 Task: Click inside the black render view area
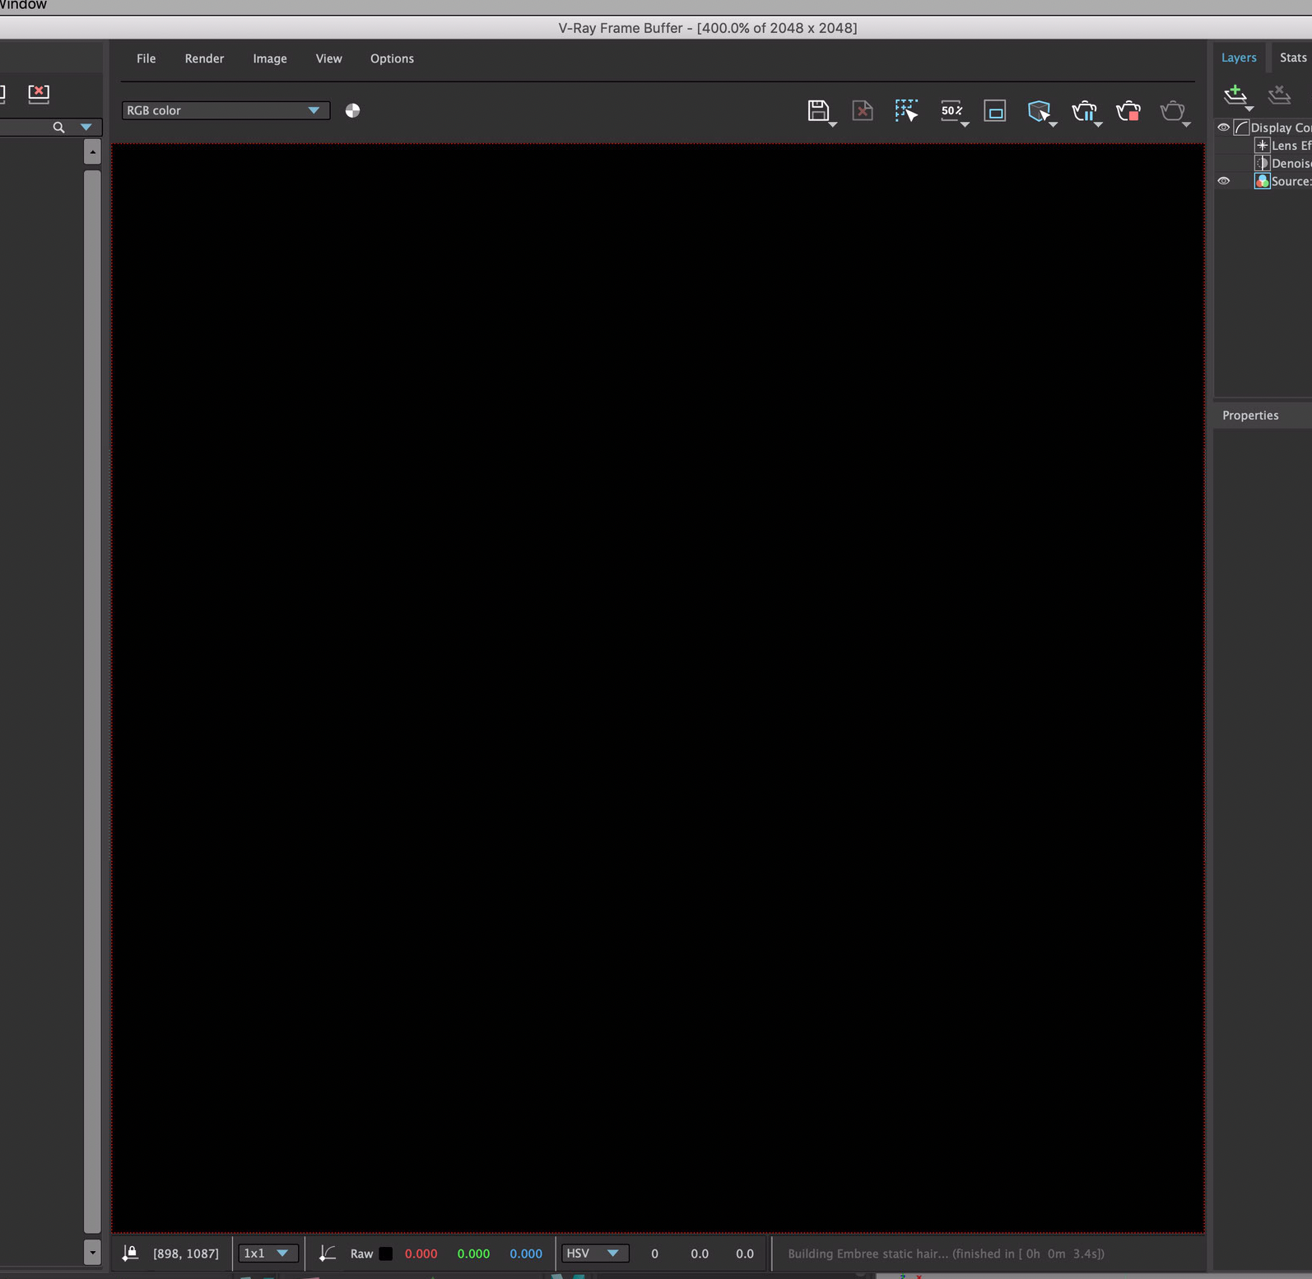pyautogui.click(x=658, y=688)
